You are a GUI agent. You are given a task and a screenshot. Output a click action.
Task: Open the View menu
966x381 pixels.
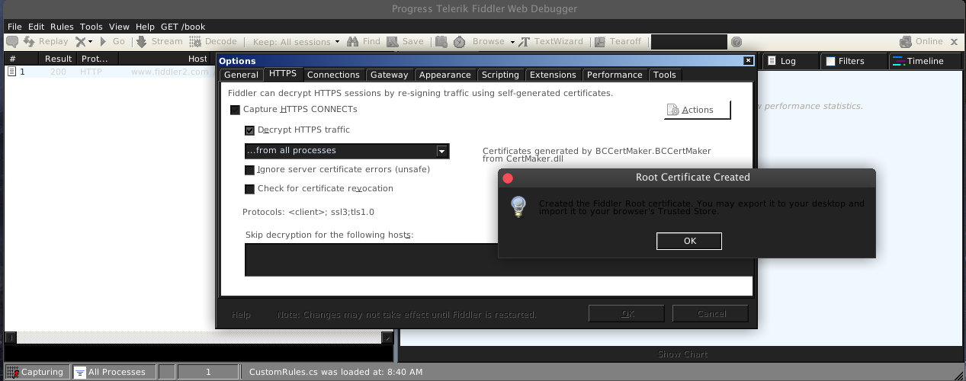pyautogui.click(x=119, y=27)
